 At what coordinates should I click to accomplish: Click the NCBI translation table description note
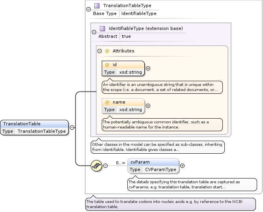coord(170,204)
